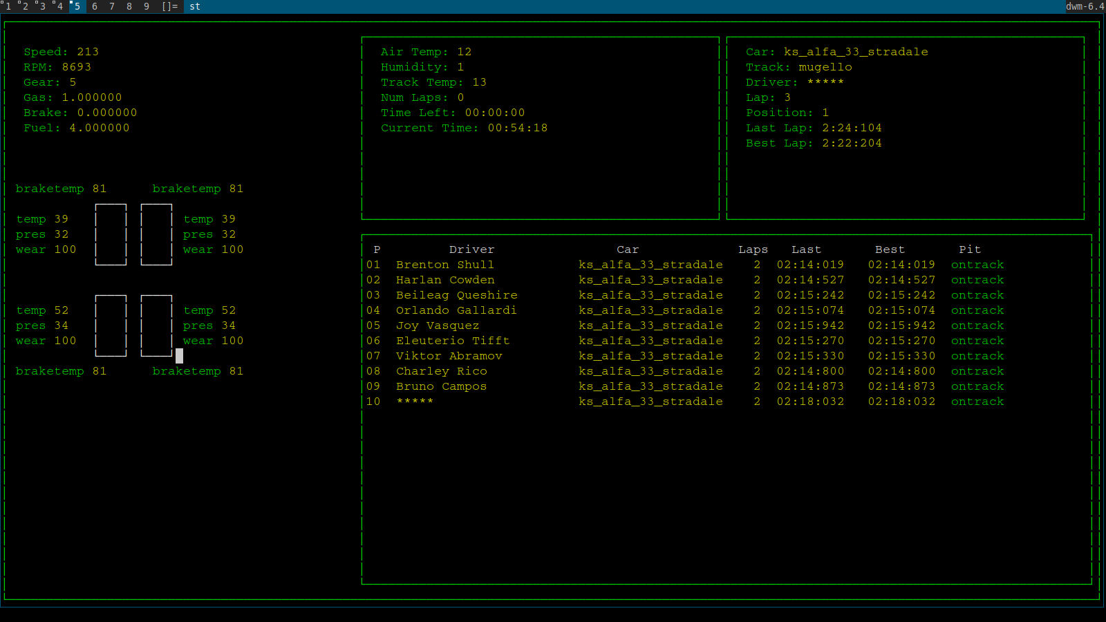The height and width of the screenshot is (622, 1106).
Task: Click the rear-left tyre box
Action: [111, 326]
